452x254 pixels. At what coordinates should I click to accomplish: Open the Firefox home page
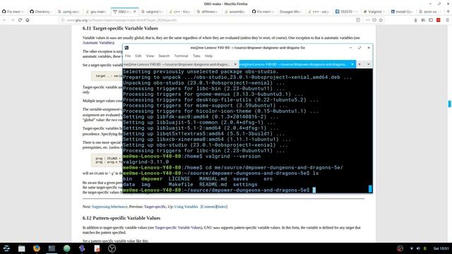coord(28,20)
